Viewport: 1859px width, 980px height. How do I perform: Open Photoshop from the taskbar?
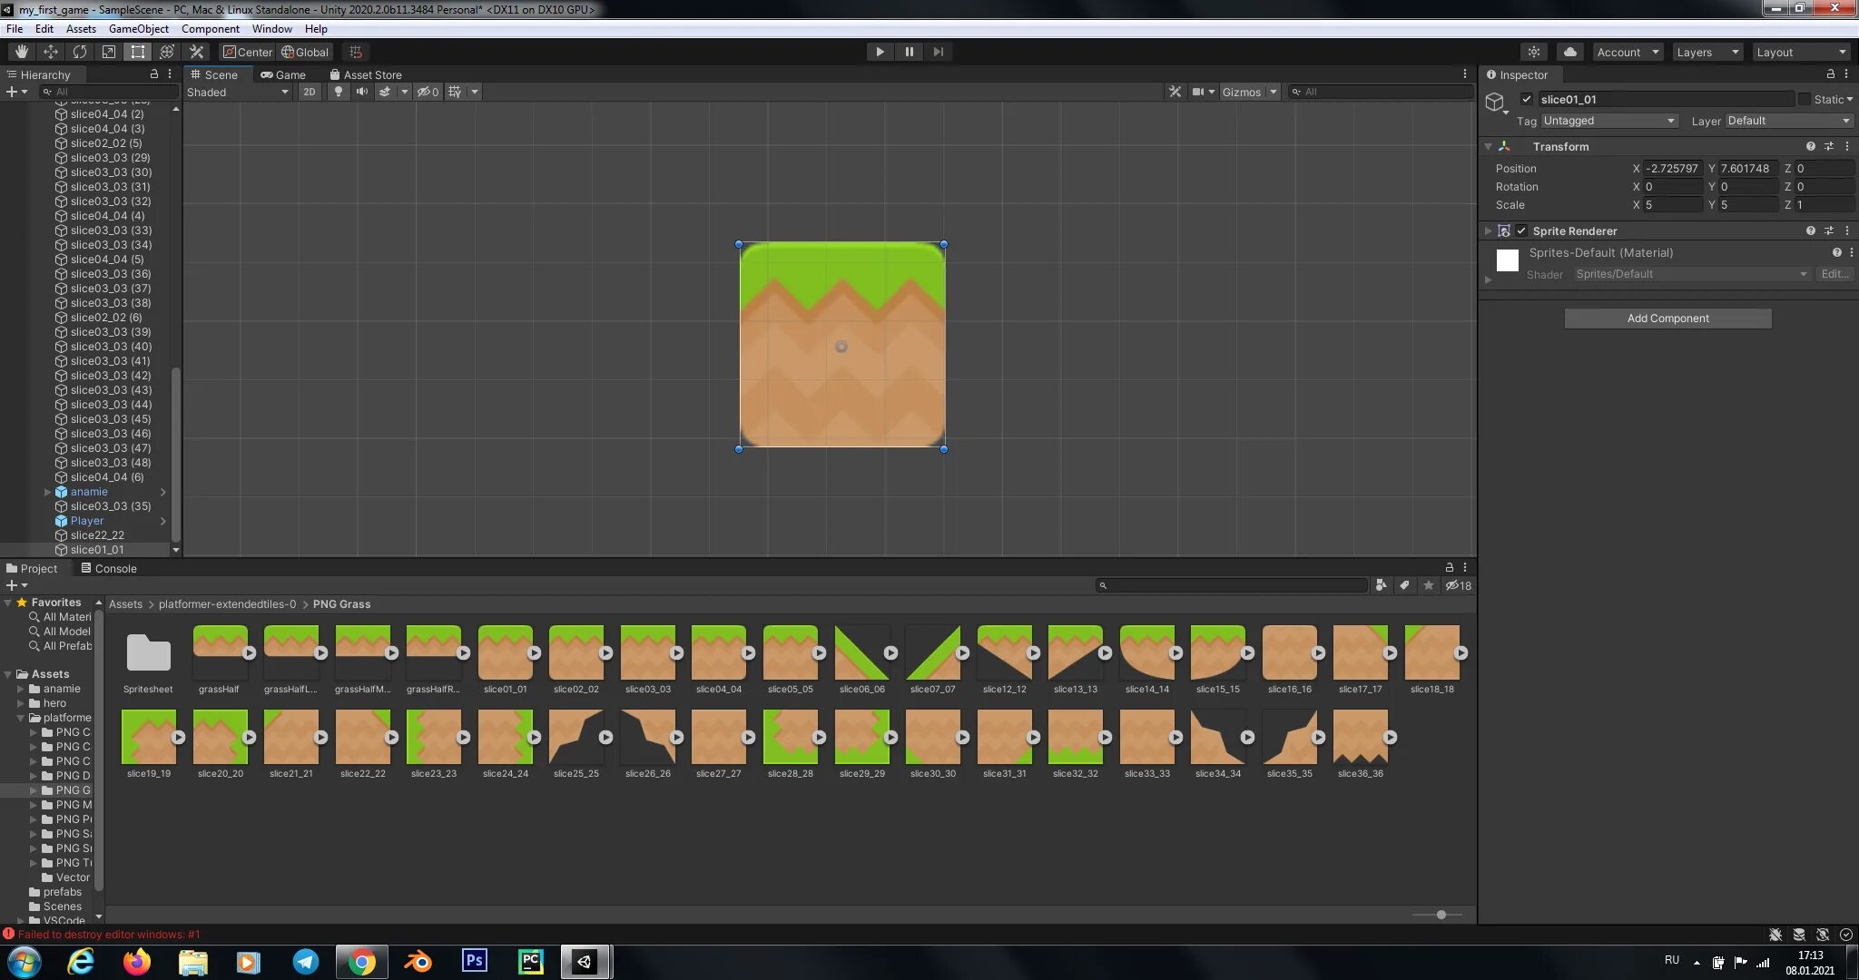tap(474, 961)
